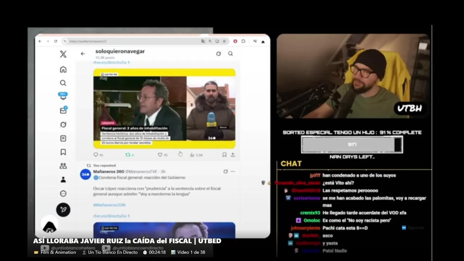This screenshot has height=261, width=464.
Task: Open the browser extensions puzzle icon
Action: 243,41
